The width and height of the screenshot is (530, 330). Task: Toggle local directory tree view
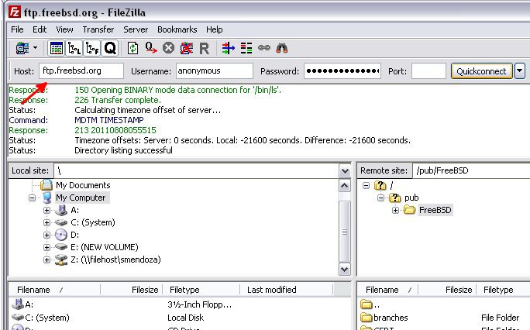74,48
